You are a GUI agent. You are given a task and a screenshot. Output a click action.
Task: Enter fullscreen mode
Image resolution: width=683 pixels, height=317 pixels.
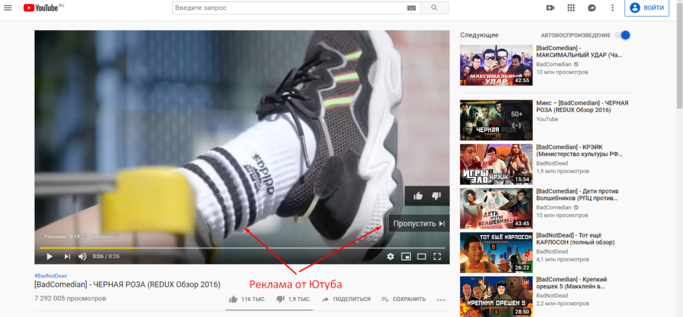[x=437, y=256]
